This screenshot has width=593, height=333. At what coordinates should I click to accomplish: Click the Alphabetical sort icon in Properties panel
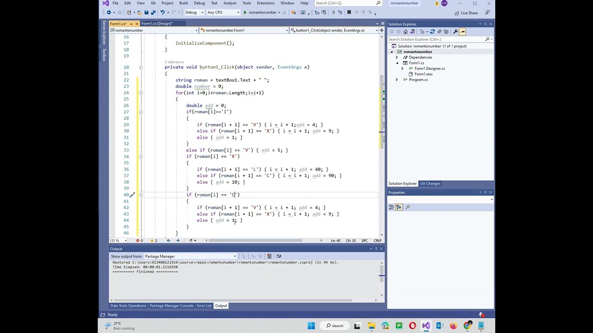coord(399,207)
